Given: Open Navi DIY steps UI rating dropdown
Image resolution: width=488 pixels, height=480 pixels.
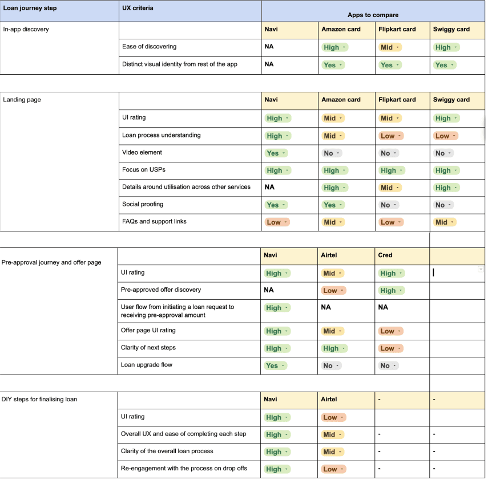Looking at the screenshot, I should point(277,418).
